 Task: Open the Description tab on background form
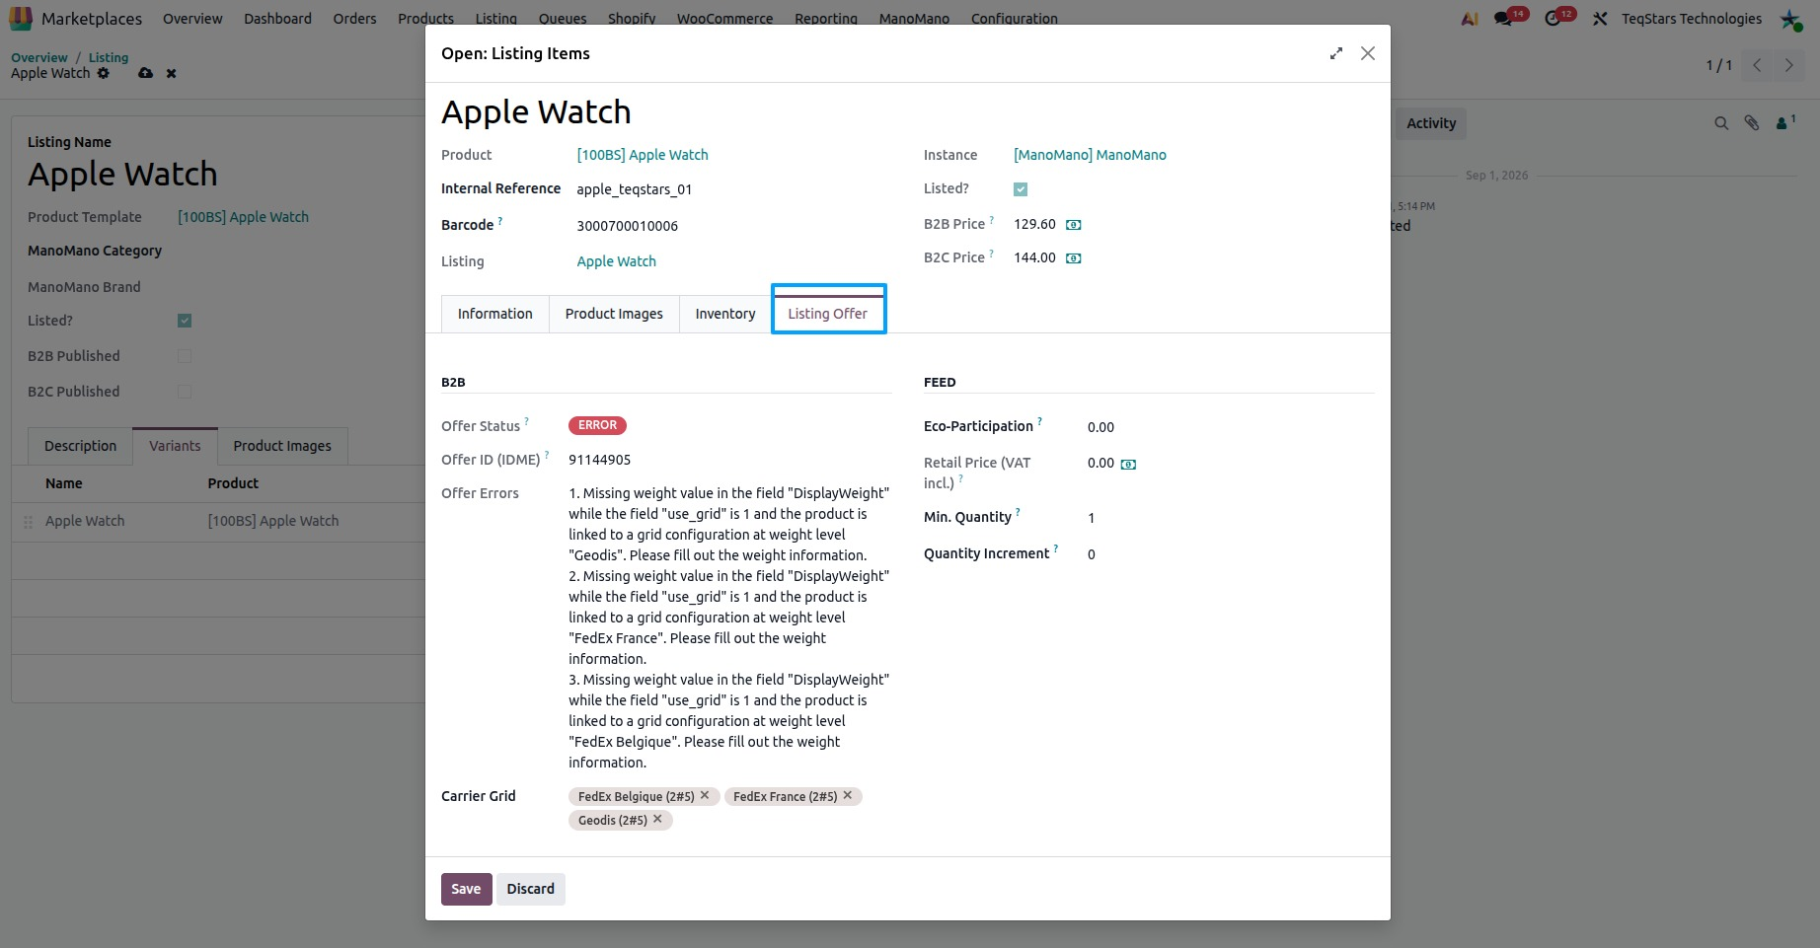(80, 446)
